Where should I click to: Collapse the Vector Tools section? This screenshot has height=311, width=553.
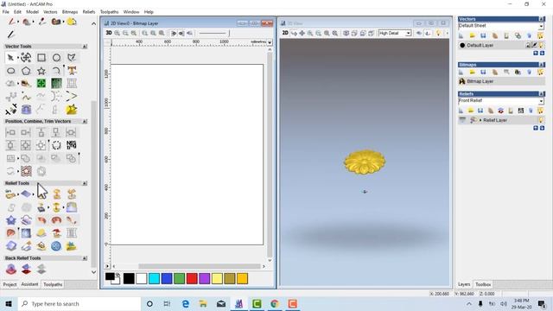85,46
